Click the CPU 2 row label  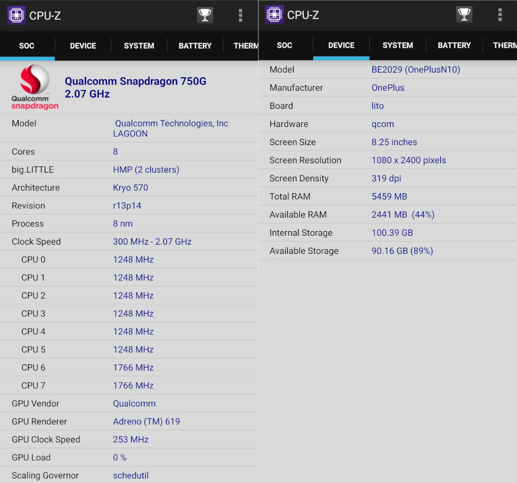pyautogui.click(x=33, y=295)
